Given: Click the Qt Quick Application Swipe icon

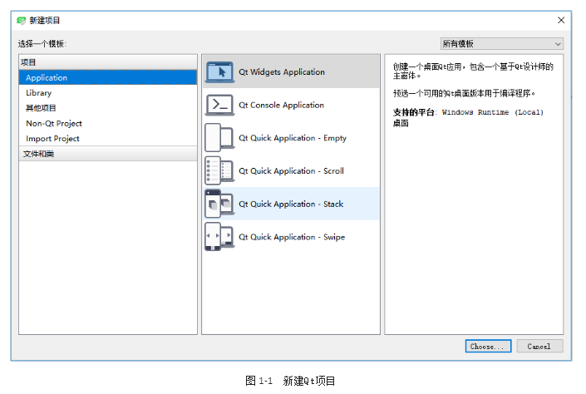Looking at the screenshot, I should 219,237.
